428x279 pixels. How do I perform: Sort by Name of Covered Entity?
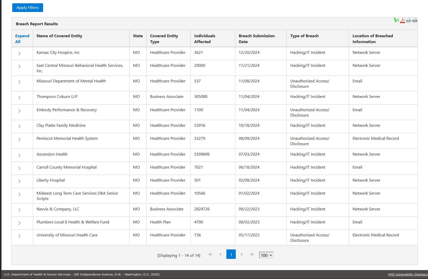click(59, 36)
